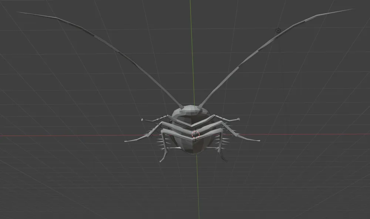Click the tip of the left antenna
Screen dimensions: 370x219
pyautogui.click(x=18, y=12)
